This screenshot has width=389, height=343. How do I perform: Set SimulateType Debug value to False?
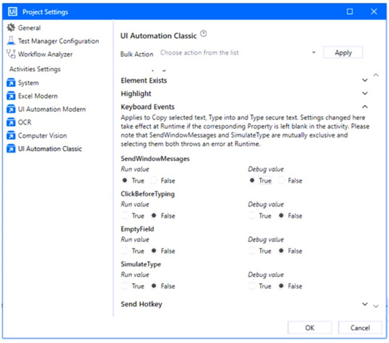coord(281,286)
